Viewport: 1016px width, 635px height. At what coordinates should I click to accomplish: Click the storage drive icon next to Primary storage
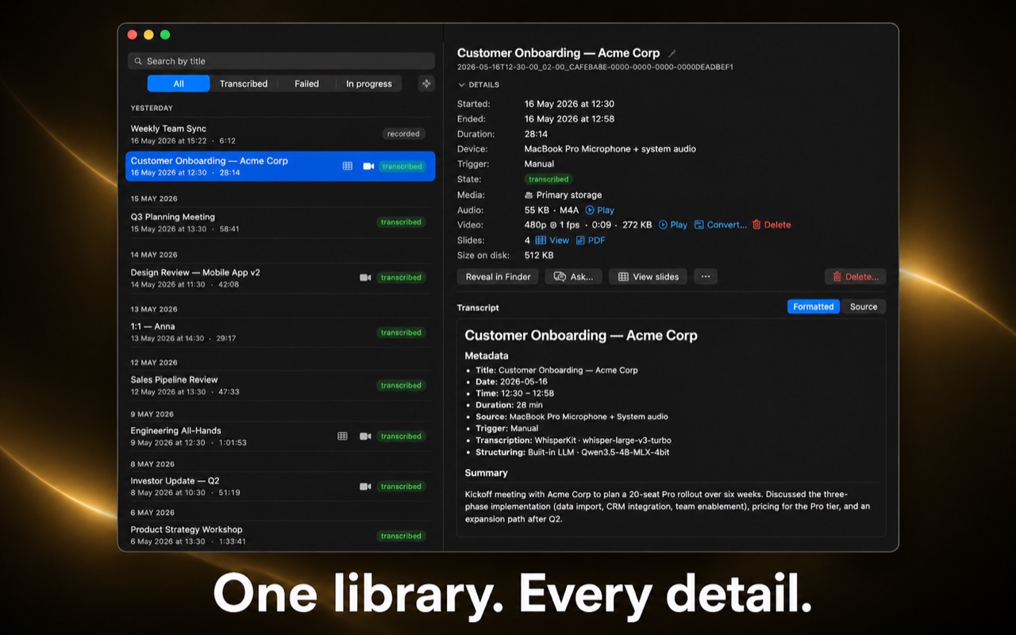(529, 194)
